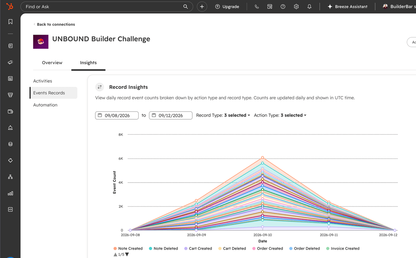Toggle Cart Created series in legend

(x=198, y=248)
